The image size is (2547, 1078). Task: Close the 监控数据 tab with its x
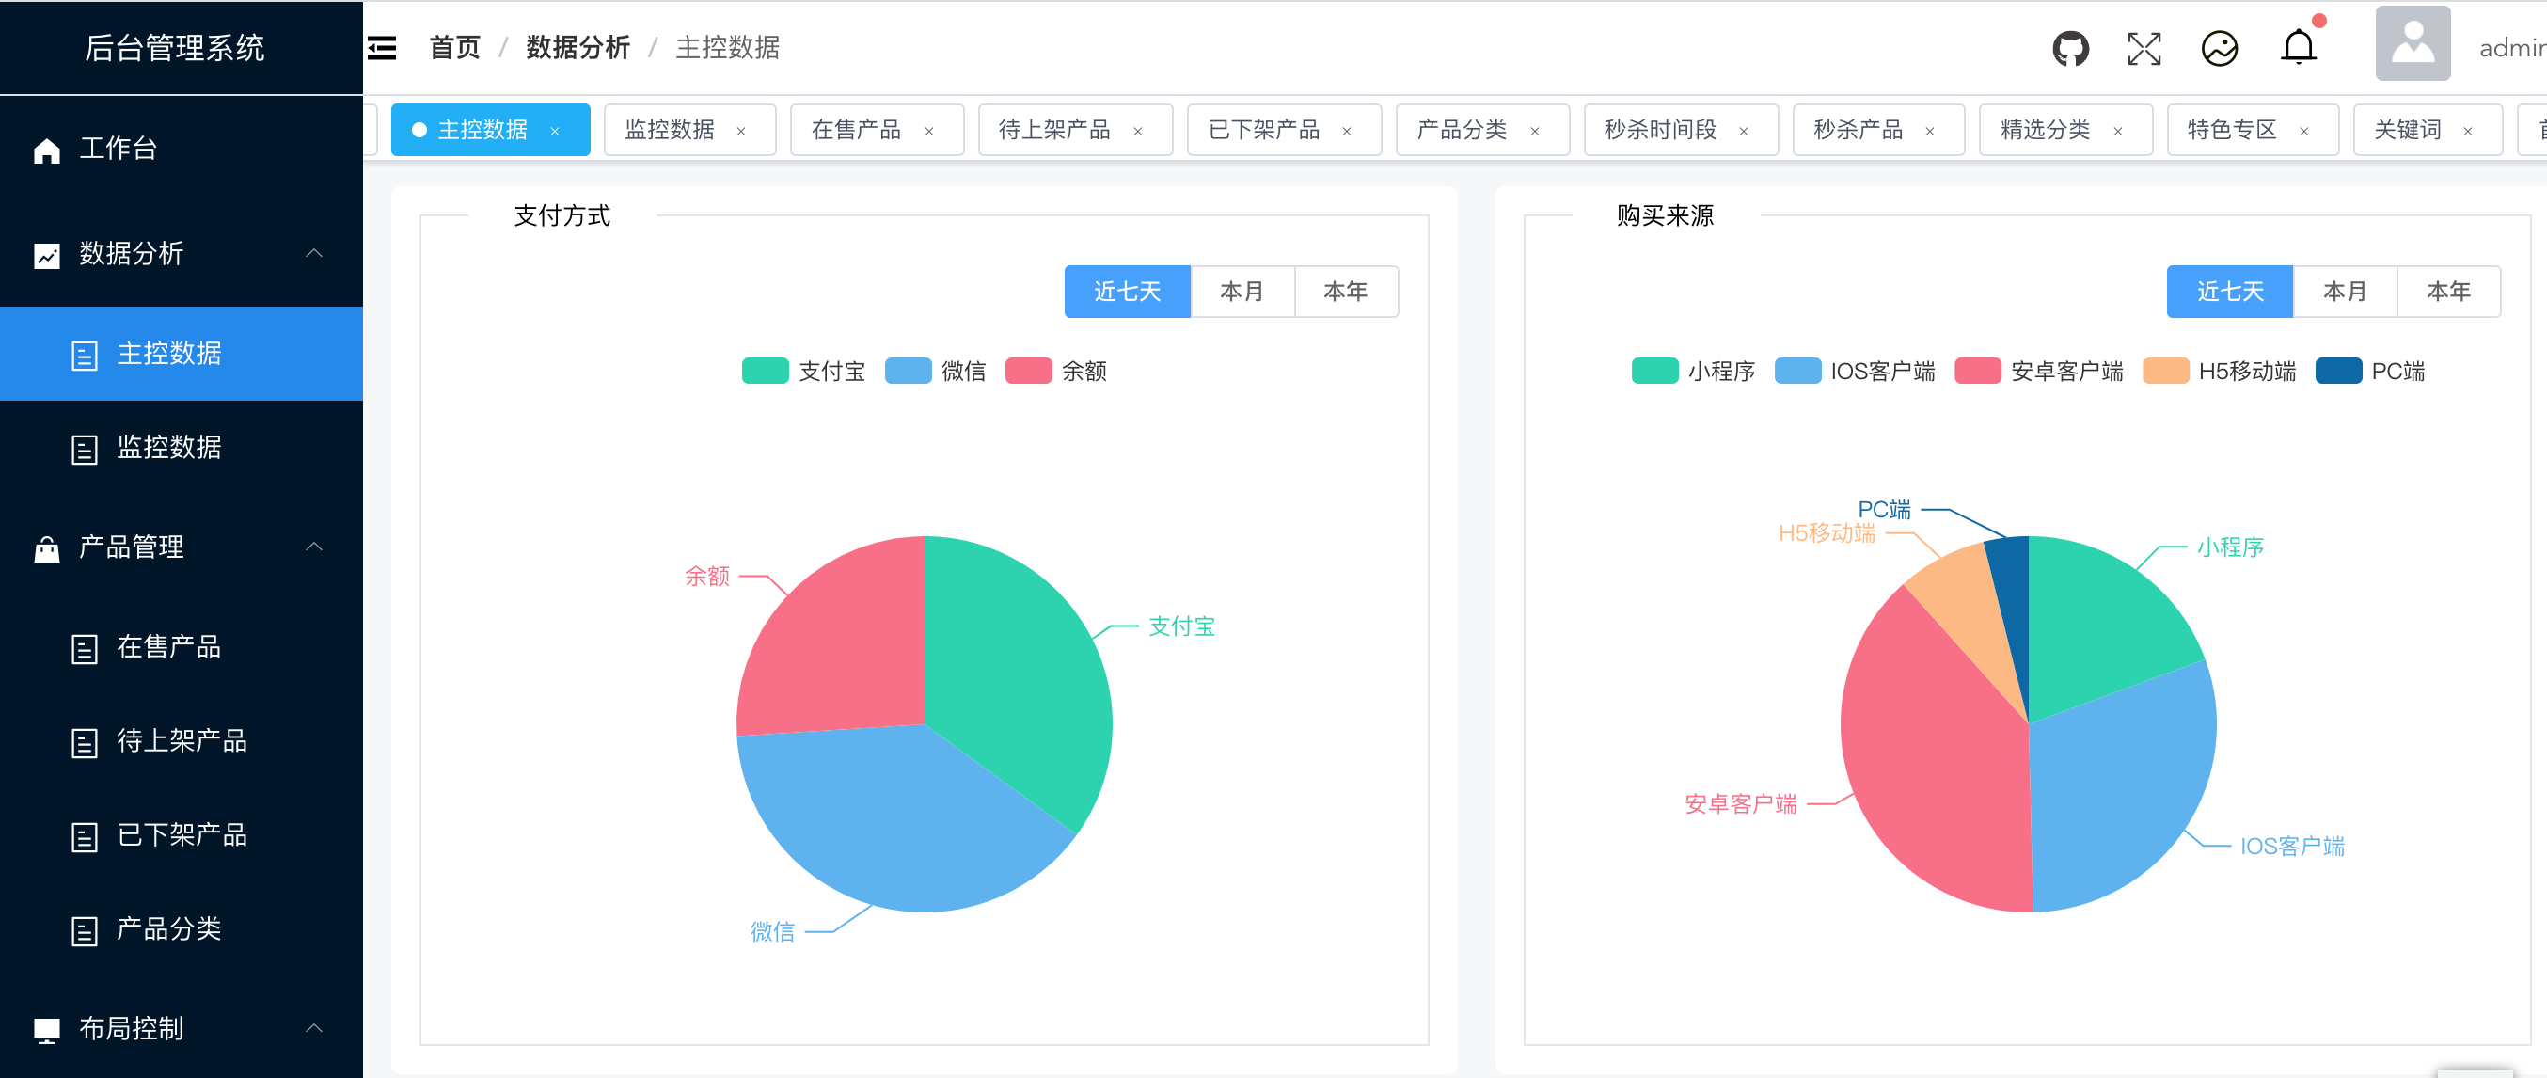(740, 131)
